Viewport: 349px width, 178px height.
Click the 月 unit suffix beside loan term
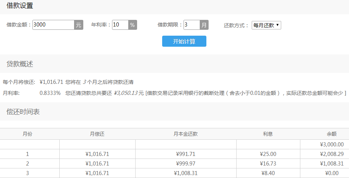[204, 25]
